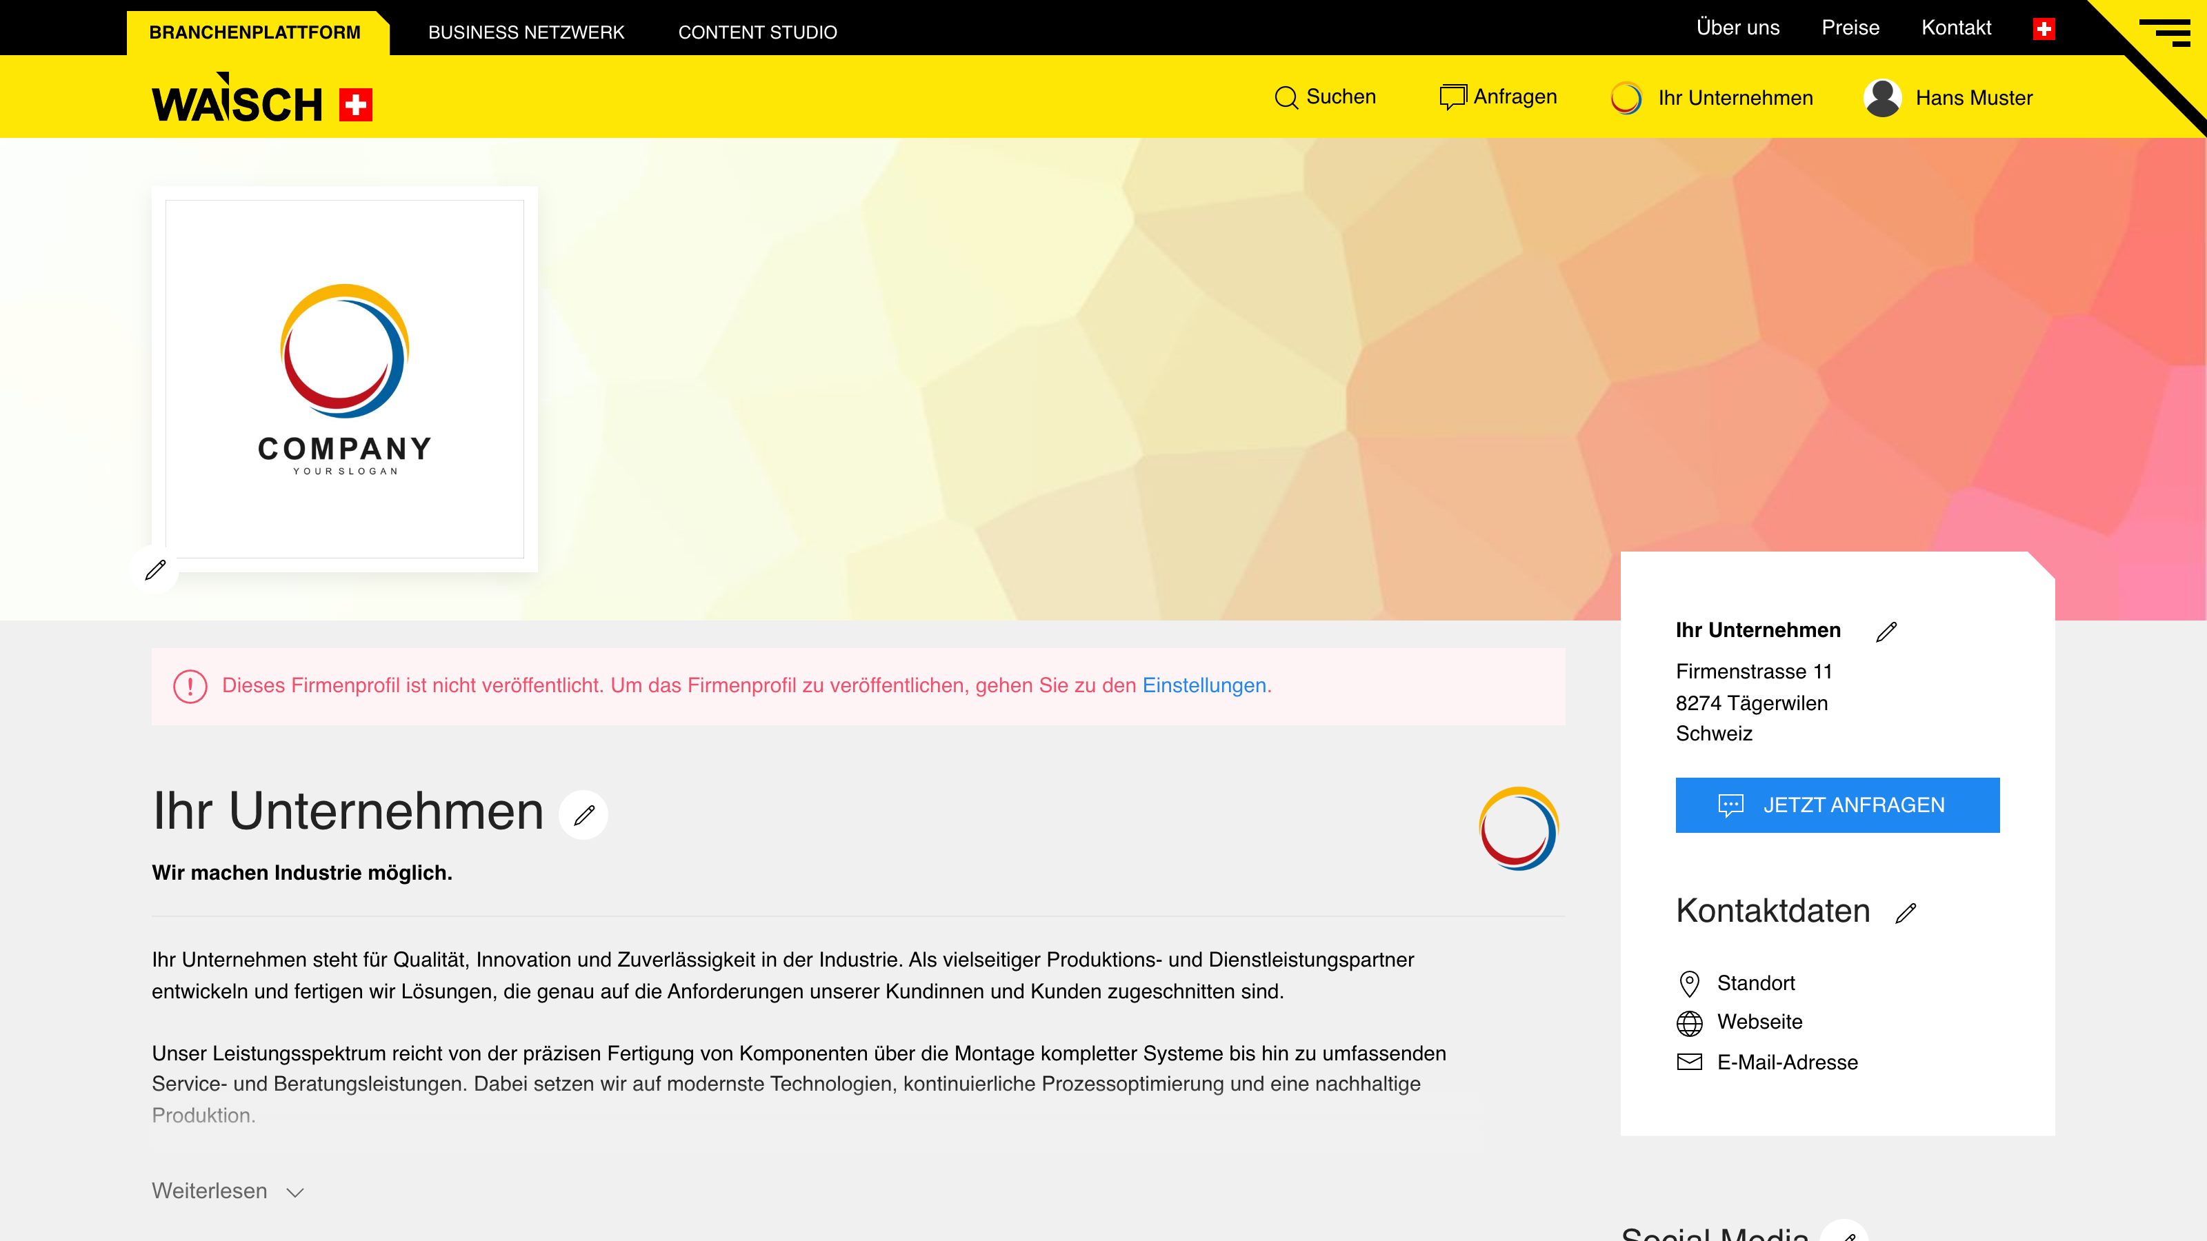Open the Business Netzwerk tab
The width and height of the screenshot is (2207, 1241).
pos(526,32)
